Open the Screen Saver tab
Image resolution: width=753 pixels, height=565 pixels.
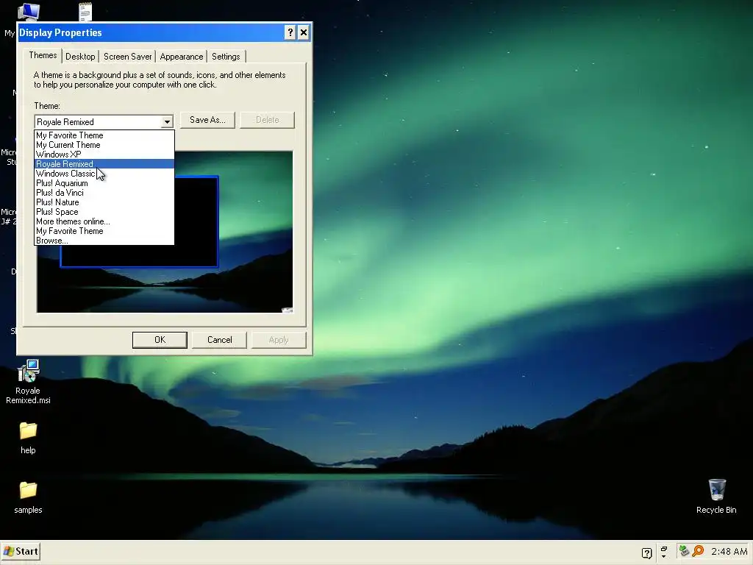point(128,57)
